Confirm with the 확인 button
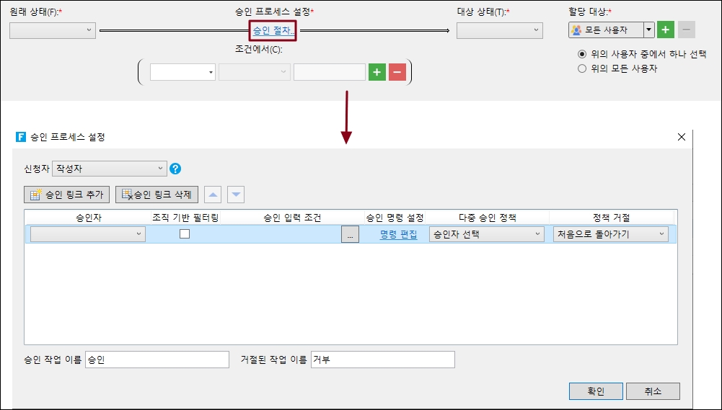Screen dimensions: 722x410 (x=595, y=391)
